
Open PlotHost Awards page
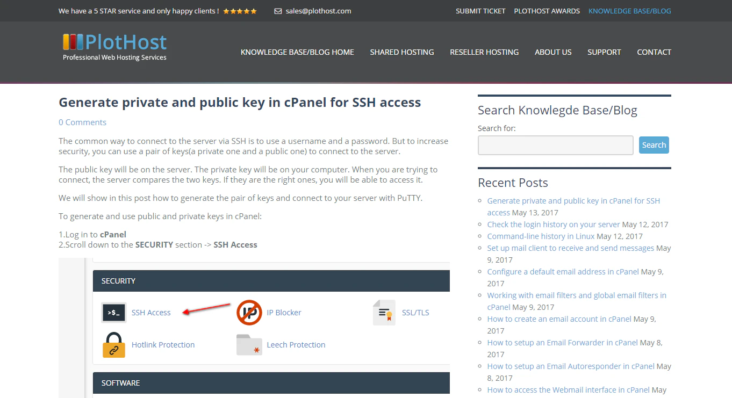547,11
